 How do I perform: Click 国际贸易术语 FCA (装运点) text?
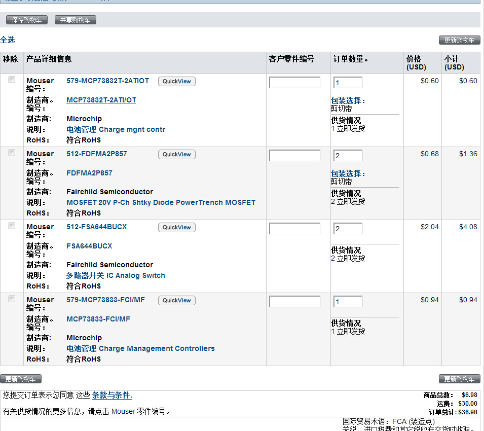click(x=389, y=421)
